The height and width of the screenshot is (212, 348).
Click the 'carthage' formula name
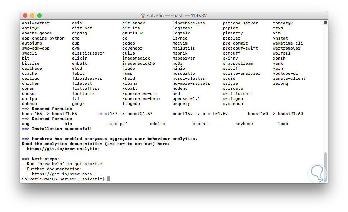[x=32, y=68]
